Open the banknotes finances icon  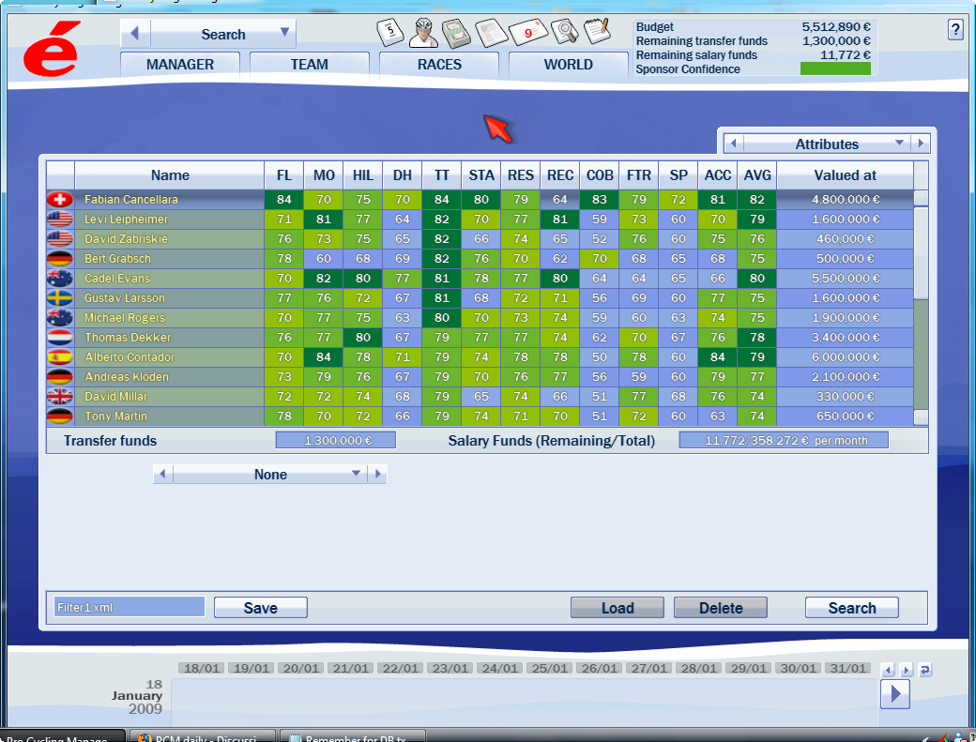[457, 33]
